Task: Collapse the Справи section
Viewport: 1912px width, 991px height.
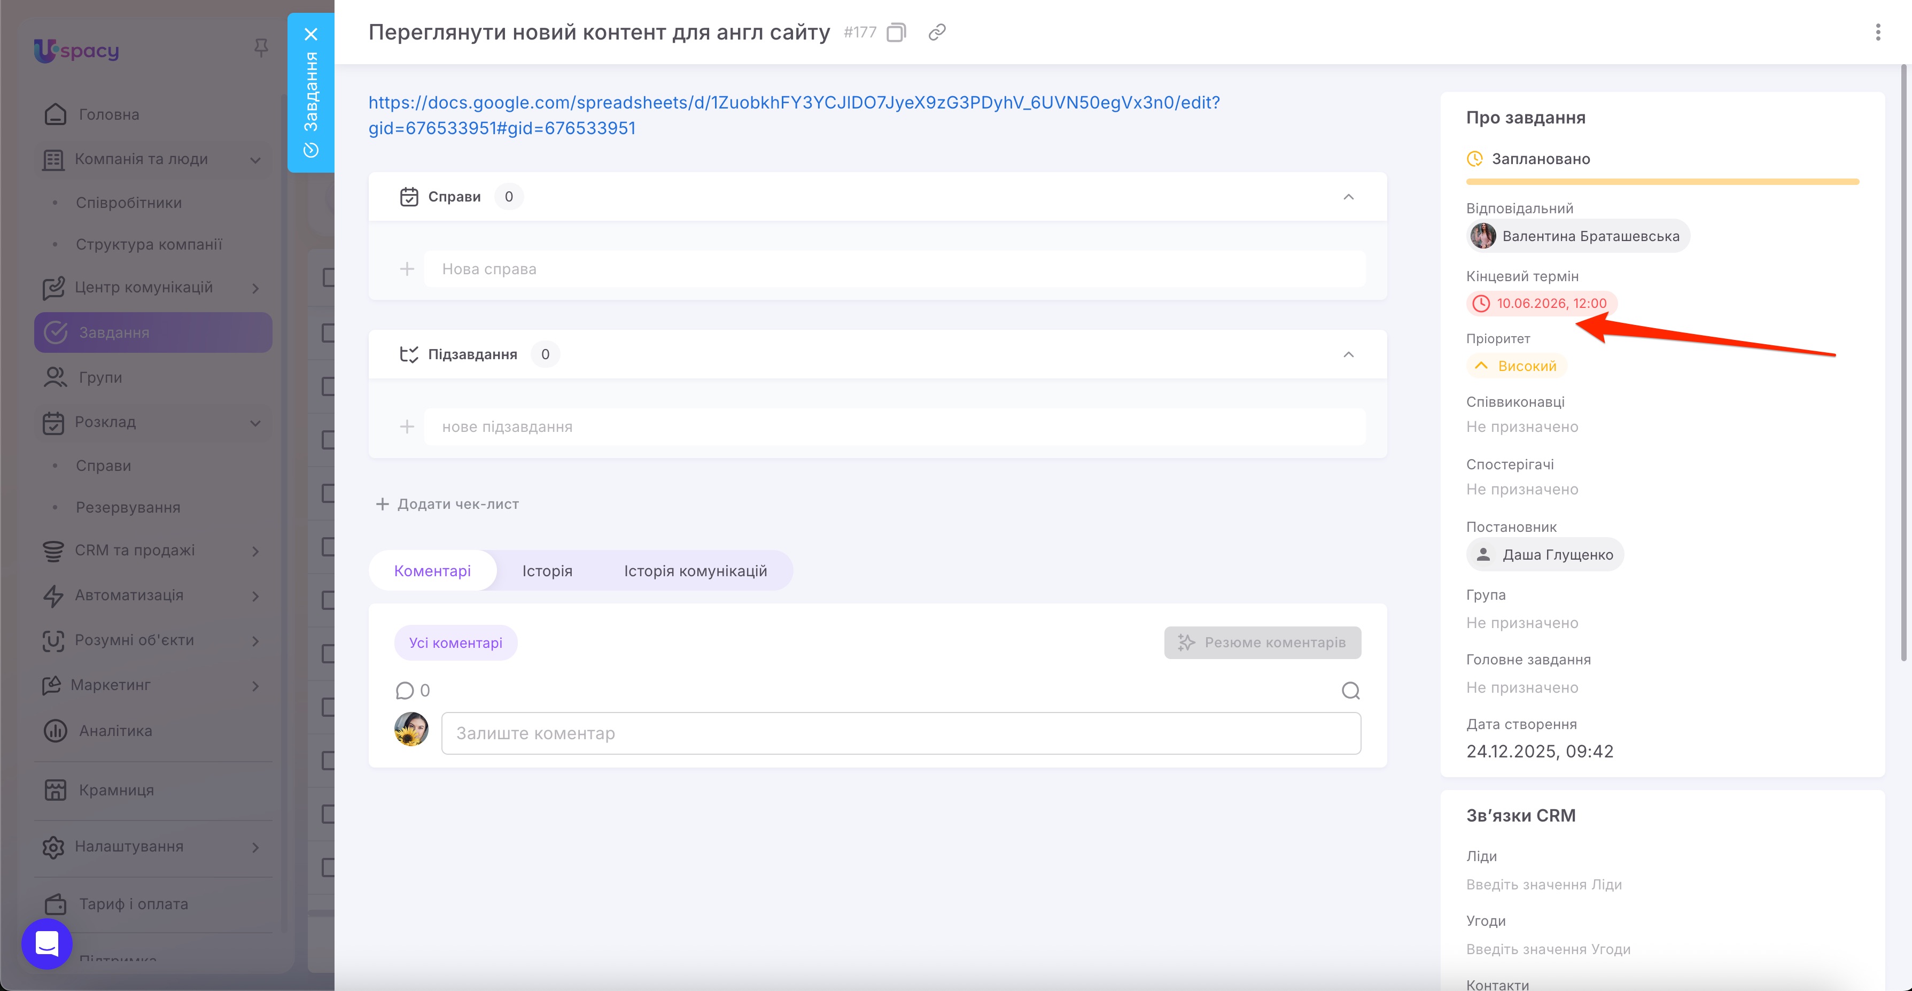Action: click(x=1348, y=197)
